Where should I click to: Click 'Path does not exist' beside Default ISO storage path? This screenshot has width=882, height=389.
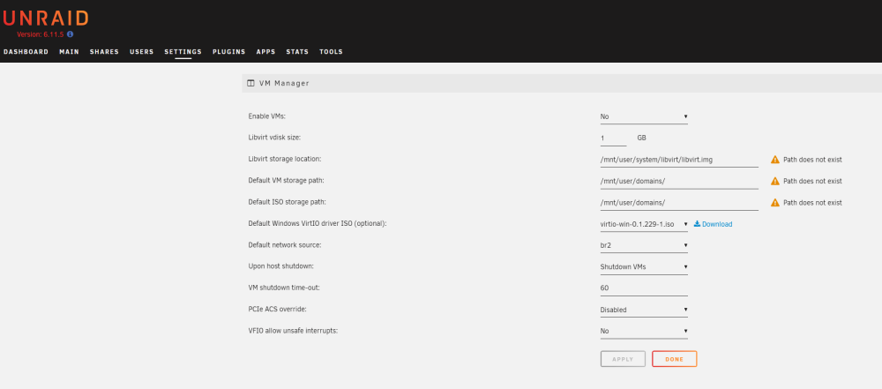click(813, 203)
